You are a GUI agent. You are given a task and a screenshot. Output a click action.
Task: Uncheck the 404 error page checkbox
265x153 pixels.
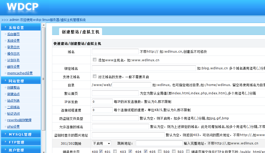[146, 151]
